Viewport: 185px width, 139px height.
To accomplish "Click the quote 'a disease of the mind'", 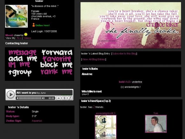I will pyautogui.click(x=45, y=6).
